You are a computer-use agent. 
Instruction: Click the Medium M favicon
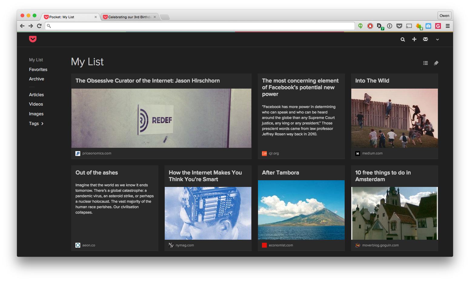358,154
